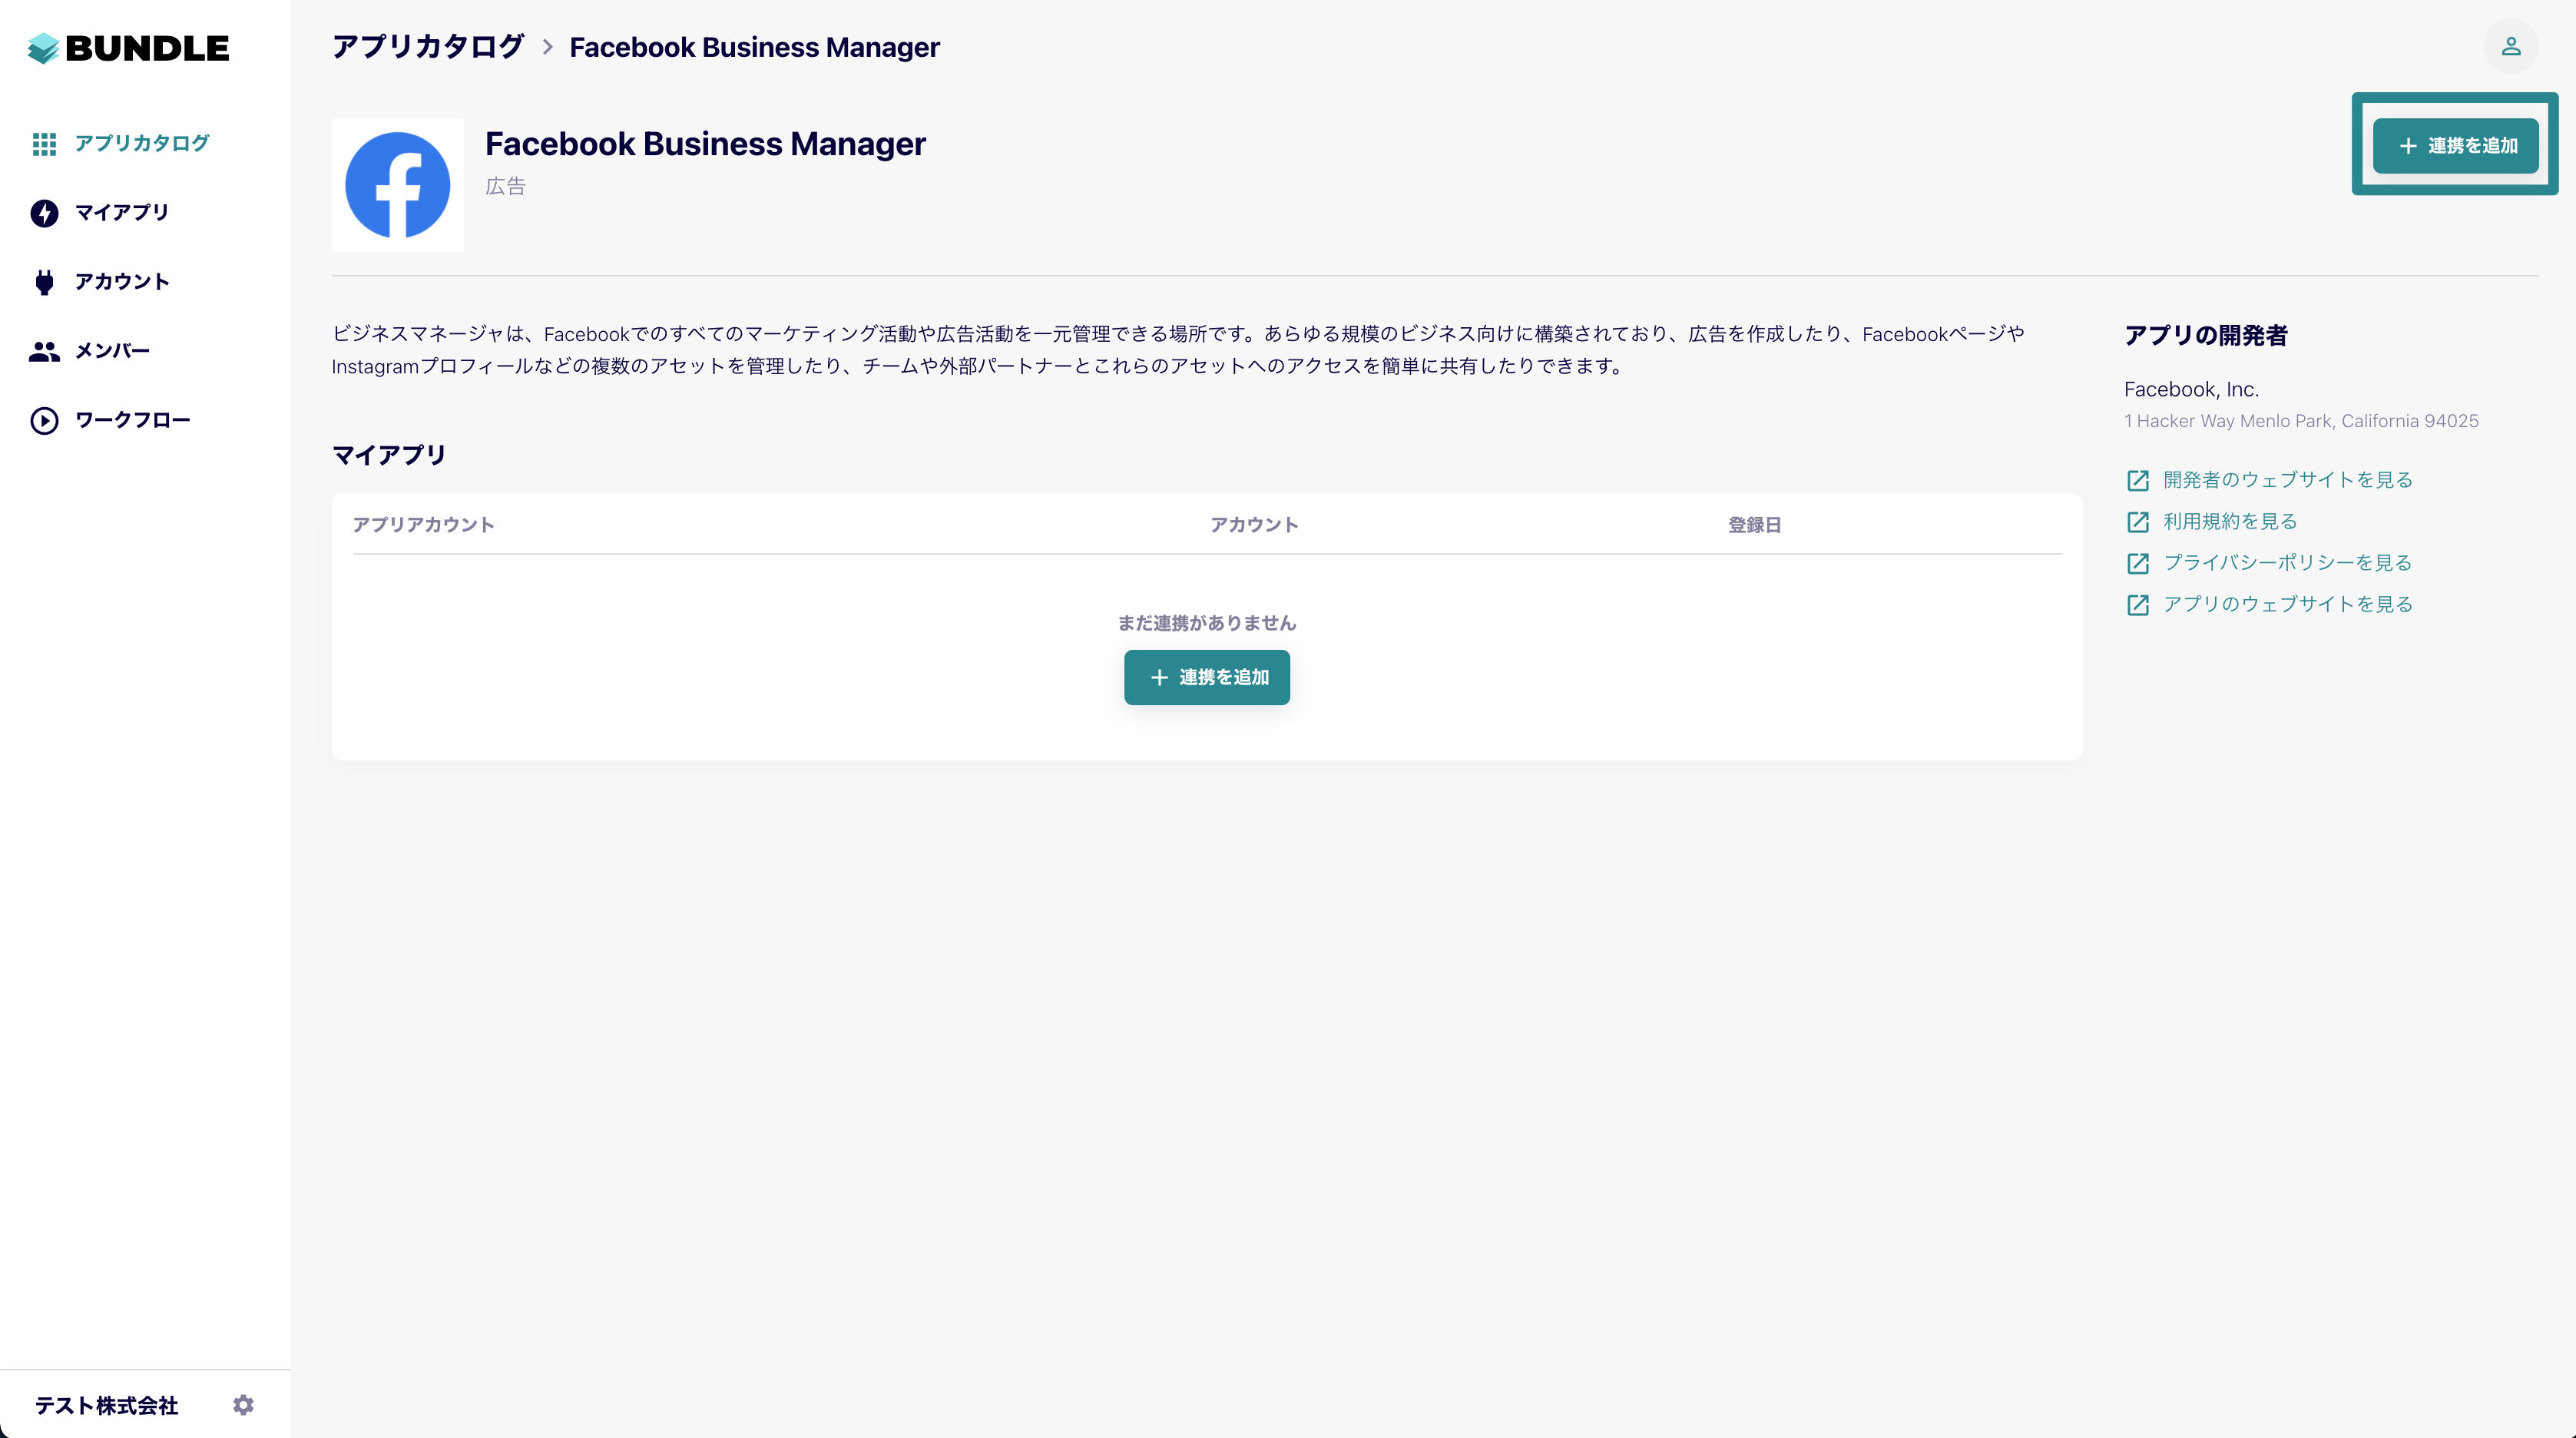Click the まだ連携がありません message

pyautogui.click(x=1207, y=623)
